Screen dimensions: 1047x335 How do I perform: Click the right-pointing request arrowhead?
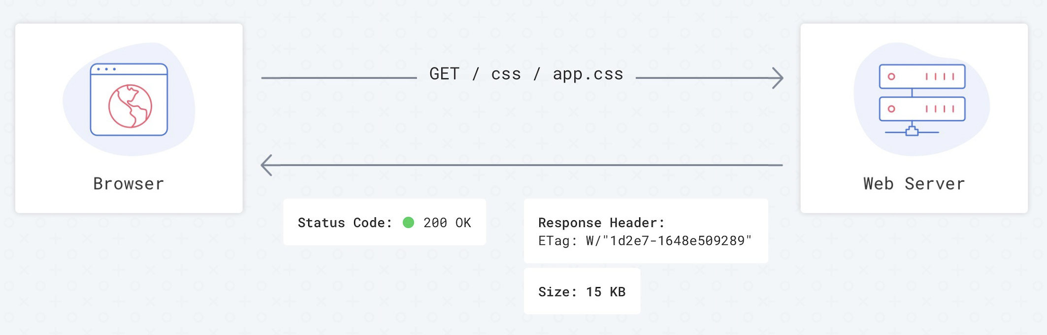point(778,78)
